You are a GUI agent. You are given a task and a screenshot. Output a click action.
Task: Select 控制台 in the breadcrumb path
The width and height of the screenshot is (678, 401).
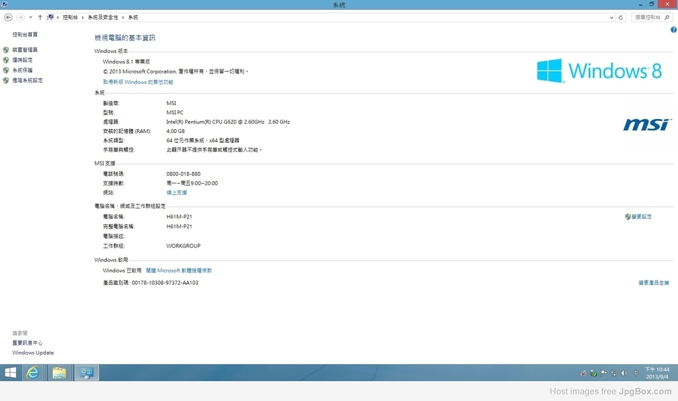pyautogui.click(x=70, y=17)
